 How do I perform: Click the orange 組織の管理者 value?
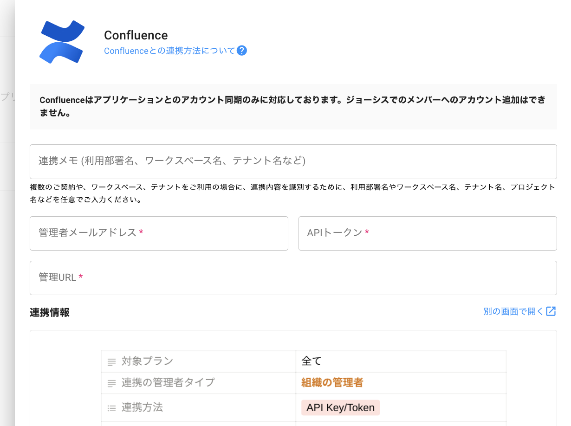[332, 383]
